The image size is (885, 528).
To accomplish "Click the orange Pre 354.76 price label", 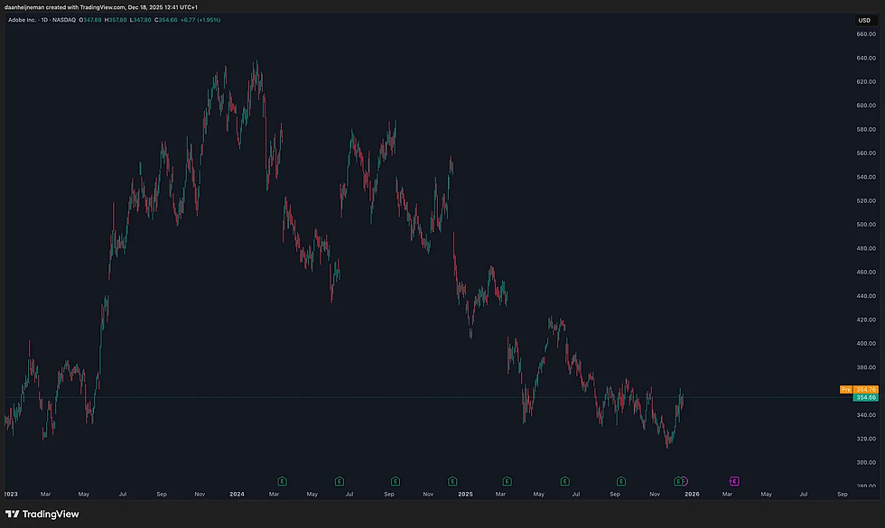I will (859, 389).
